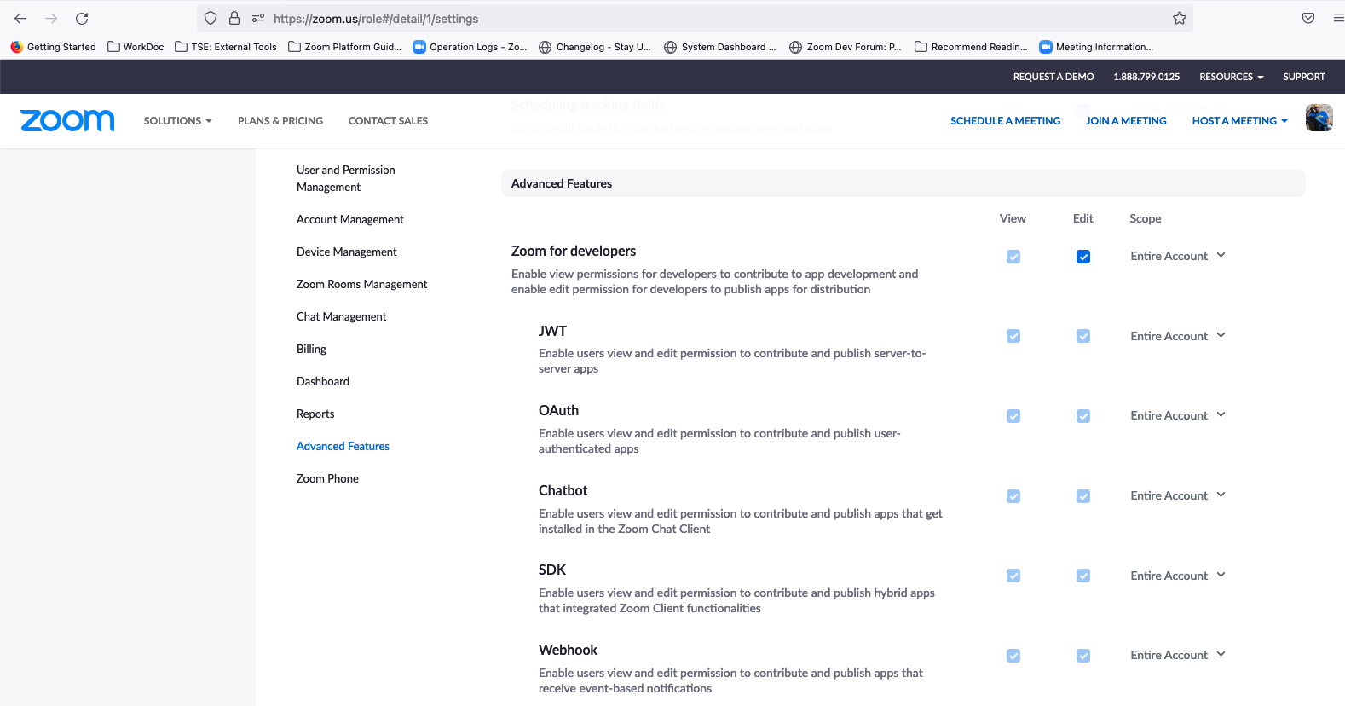Click the address bar lock icon
The height and width of the screenshot is (706, 1345).
pos(234,18)
